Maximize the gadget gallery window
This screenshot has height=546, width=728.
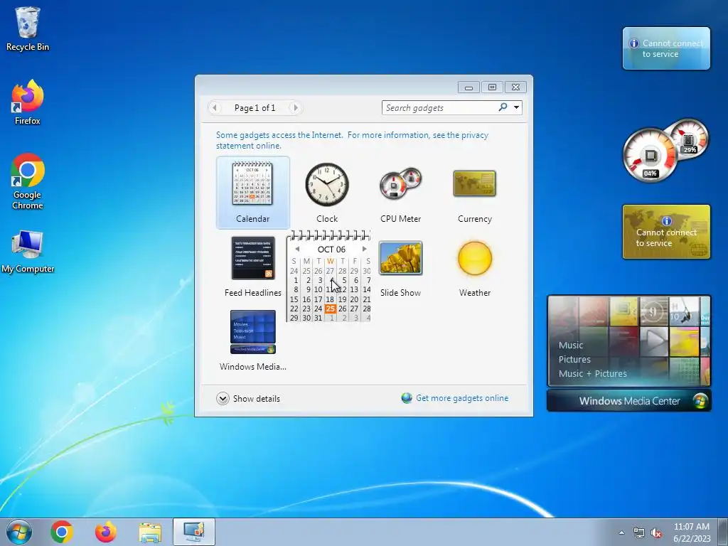click(492, 87)
